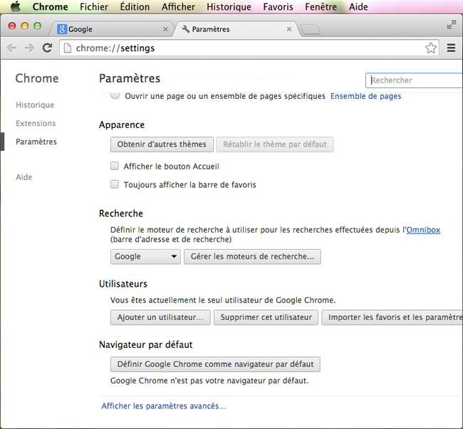
Task: Open the Afficher menu
Action: [x=178, y=6]
